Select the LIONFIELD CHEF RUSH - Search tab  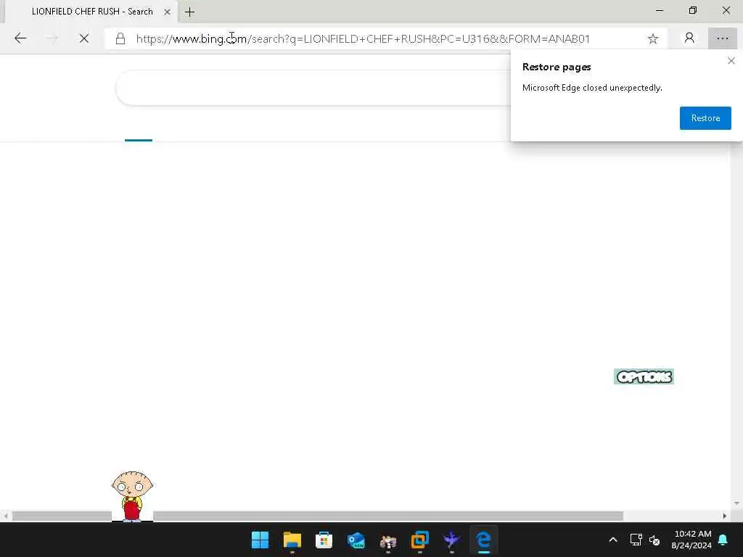91,12
